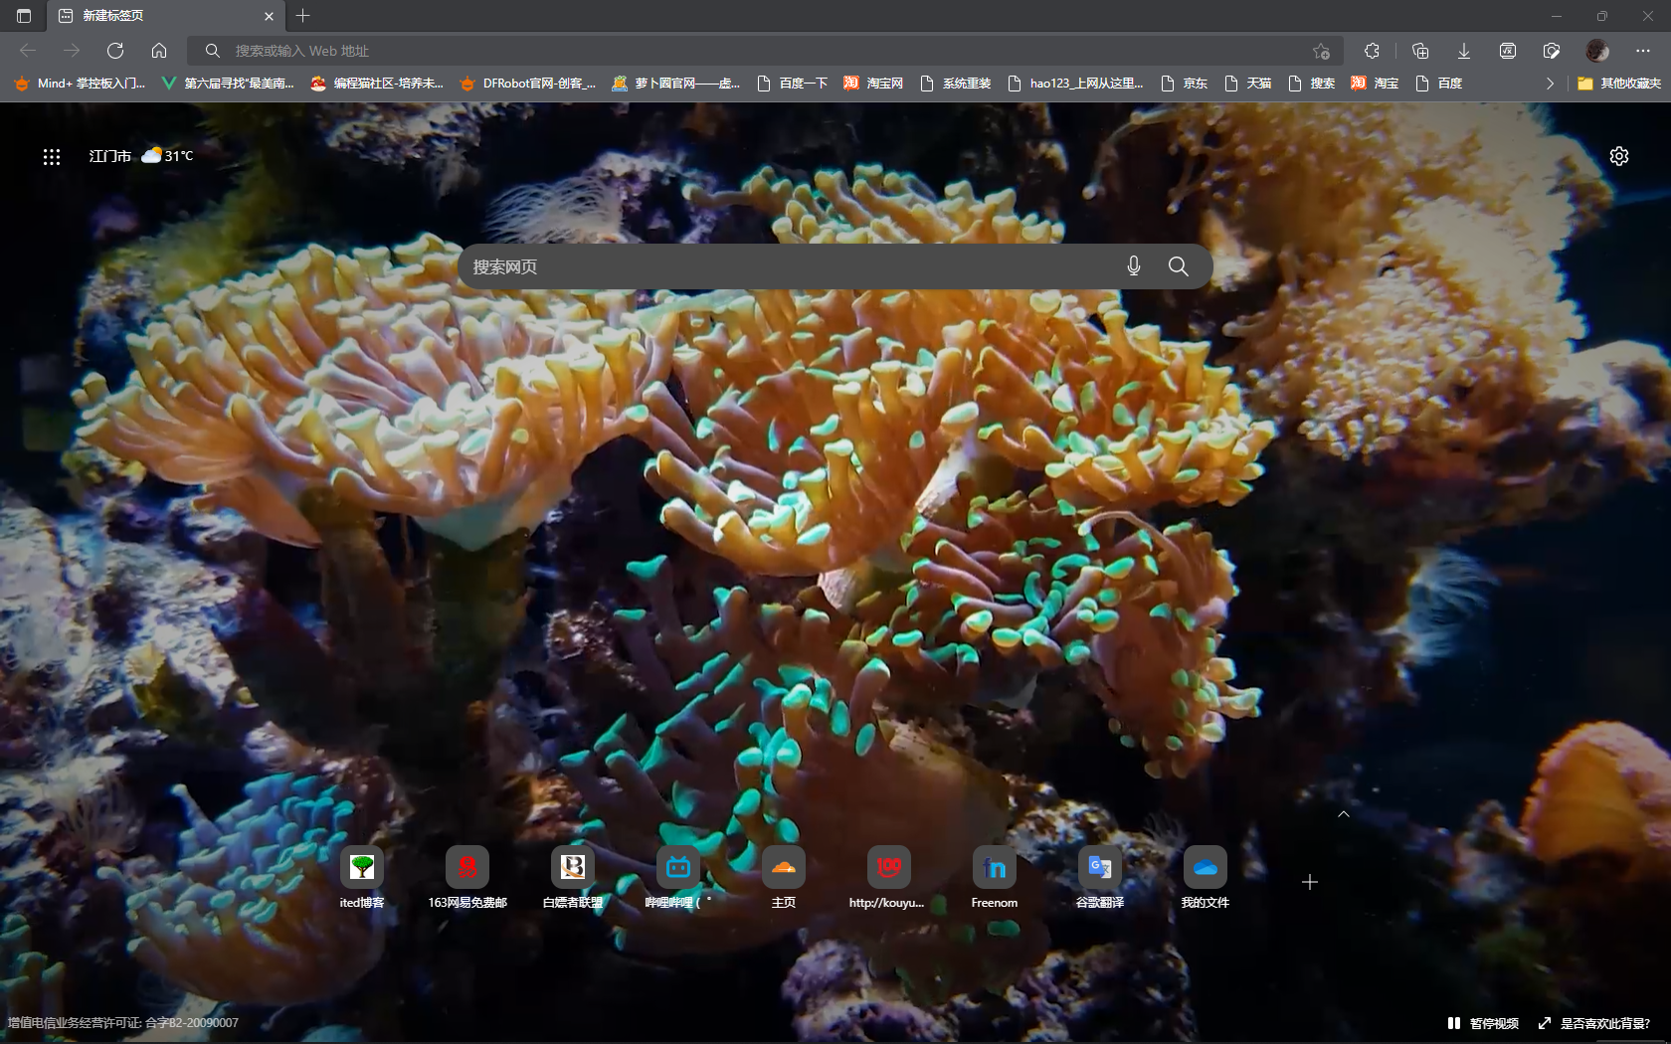Open the 百度一下 bookmark

pyautogui.click(x=793, y=84)
